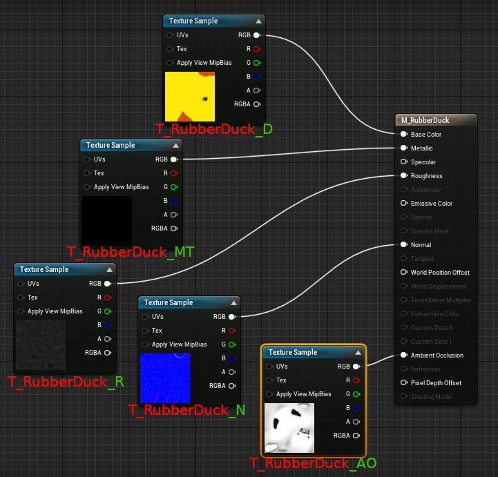Click the Pixel Depth Offset input pin
Screen dimensions: 498x477
pos(404,383)
